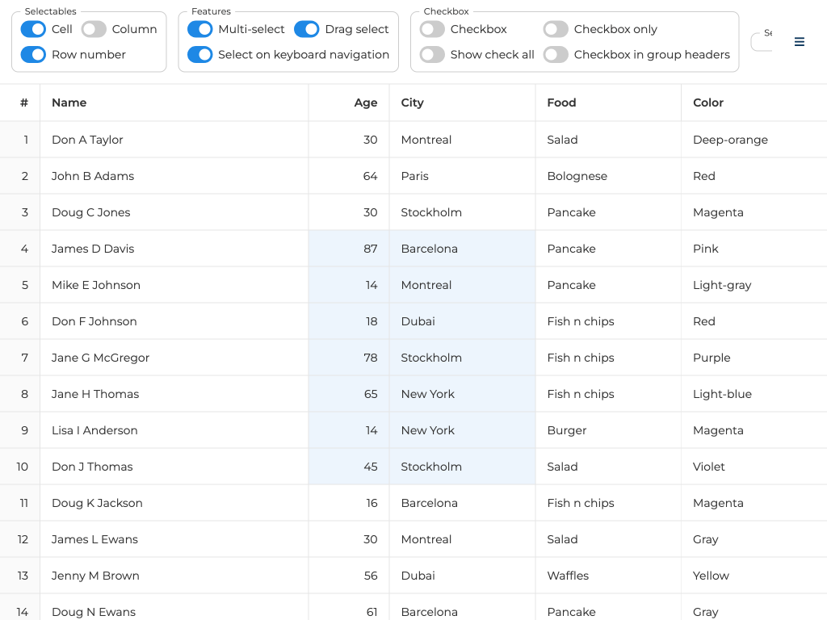The image size is (827, 620).
Task: Disable the Multi-select toggle
Action: (199, 29)
